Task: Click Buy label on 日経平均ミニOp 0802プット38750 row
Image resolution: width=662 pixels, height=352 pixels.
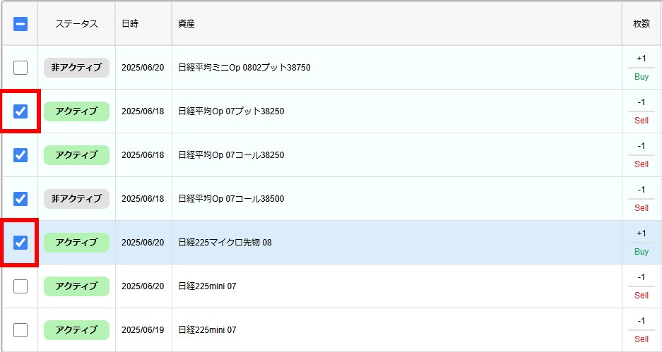Action: [641, 77]
